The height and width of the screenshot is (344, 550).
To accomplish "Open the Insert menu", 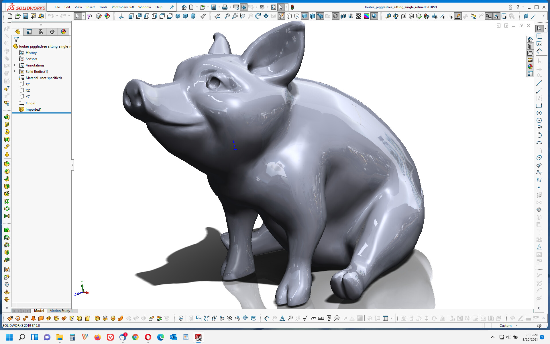I will click(x=91, y=7).
